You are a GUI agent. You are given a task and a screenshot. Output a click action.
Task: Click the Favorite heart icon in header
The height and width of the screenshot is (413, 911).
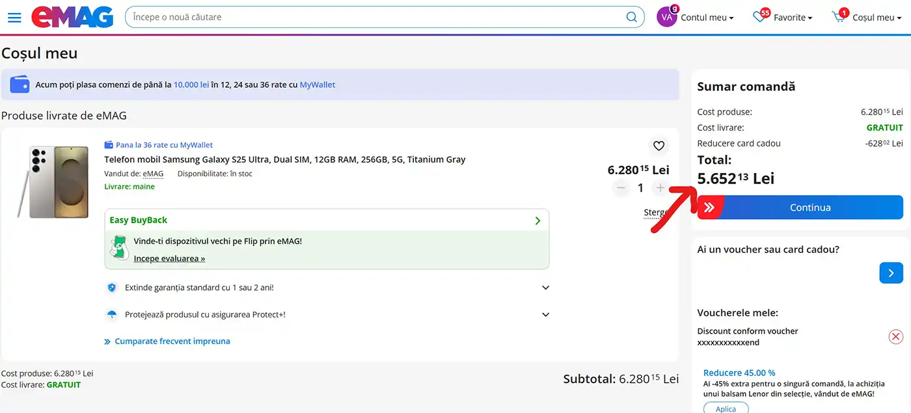point(759,18)
